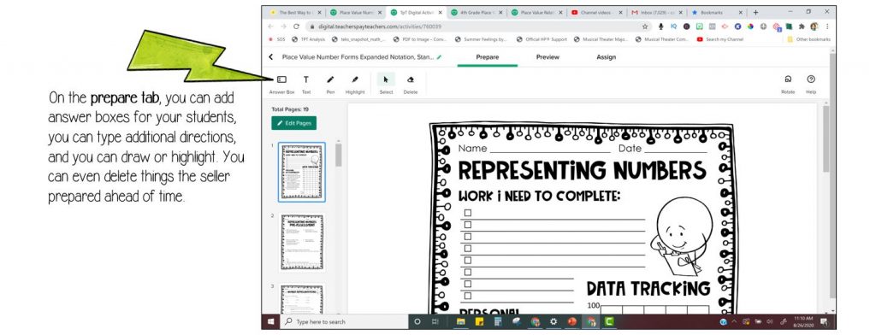
Task: Switch to the Preview tab
Action: tap(547, 57)
